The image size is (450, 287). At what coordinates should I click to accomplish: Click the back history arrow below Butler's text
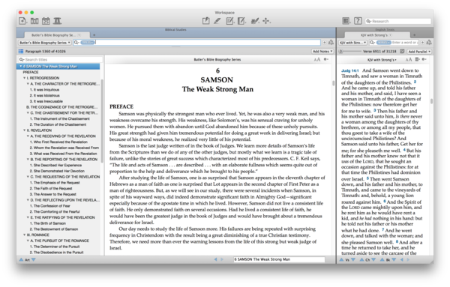point(215,259)
